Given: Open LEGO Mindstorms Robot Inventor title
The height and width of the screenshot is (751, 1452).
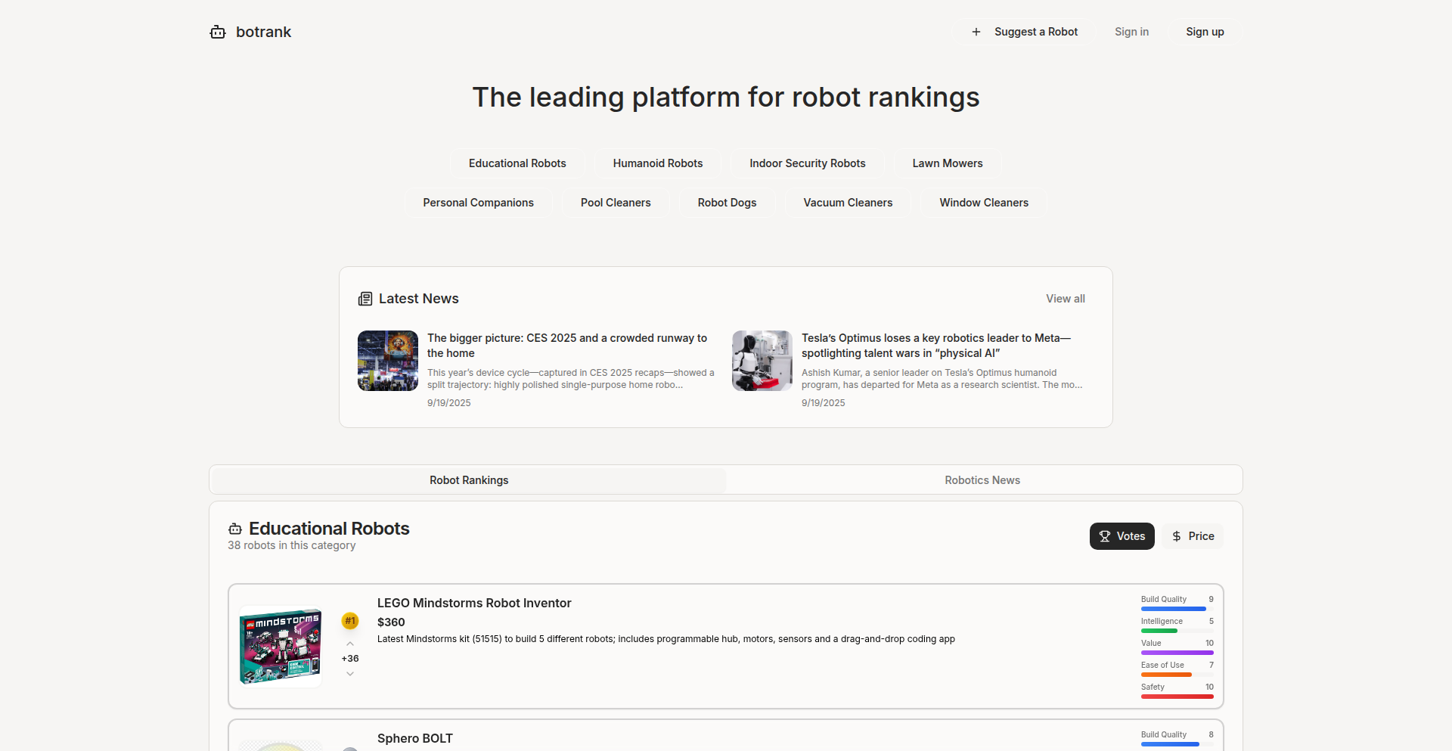Looking at the screenshot, I should coord(474,603).
